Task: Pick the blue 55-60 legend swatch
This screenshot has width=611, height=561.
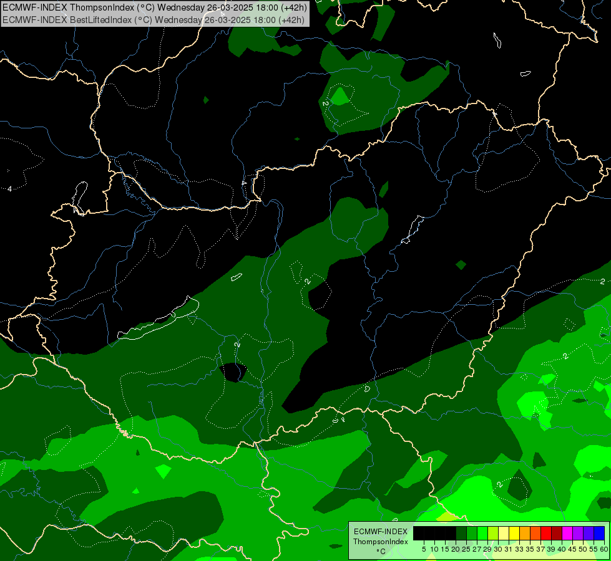Action: [599, 533]
